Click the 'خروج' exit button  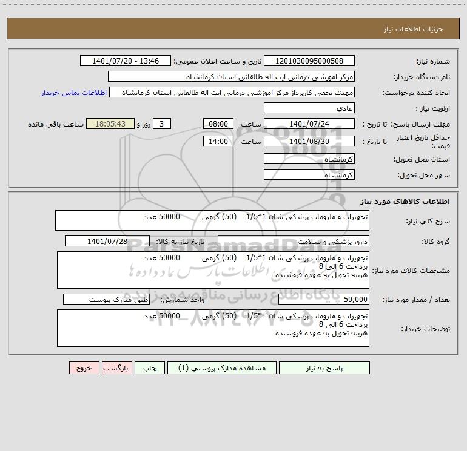pyautogui.click(x=84, y=368)
